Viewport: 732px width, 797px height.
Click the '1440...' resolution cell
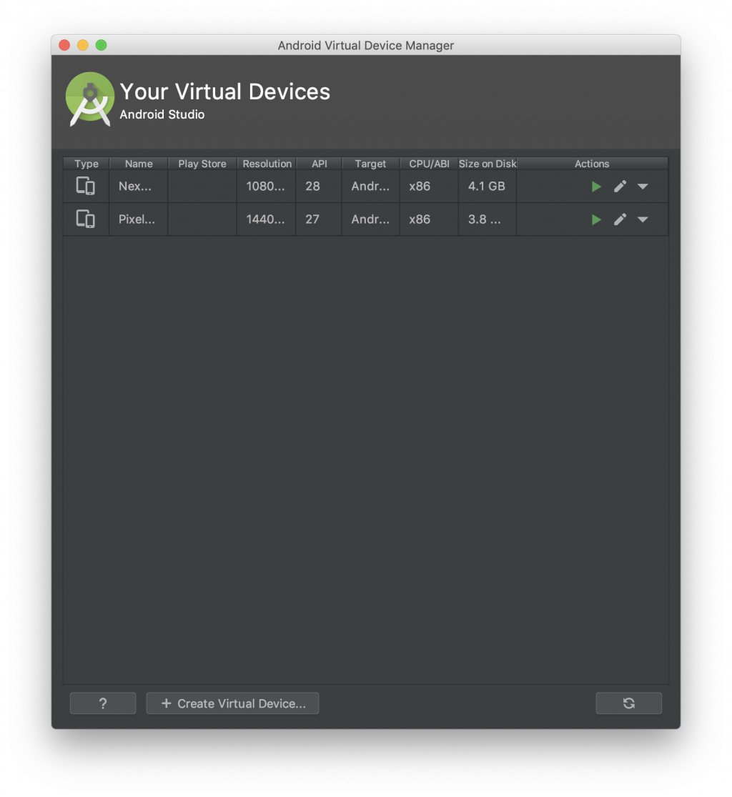(x=267, y=219)
